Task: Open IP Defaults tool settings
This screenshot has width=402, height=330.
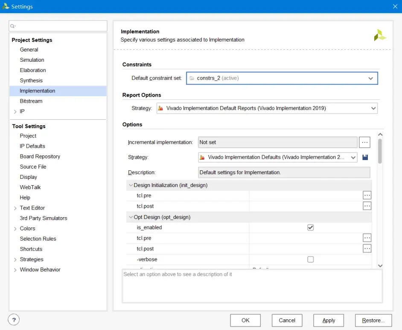Action: pyautogui.click(x=32, y=146)
